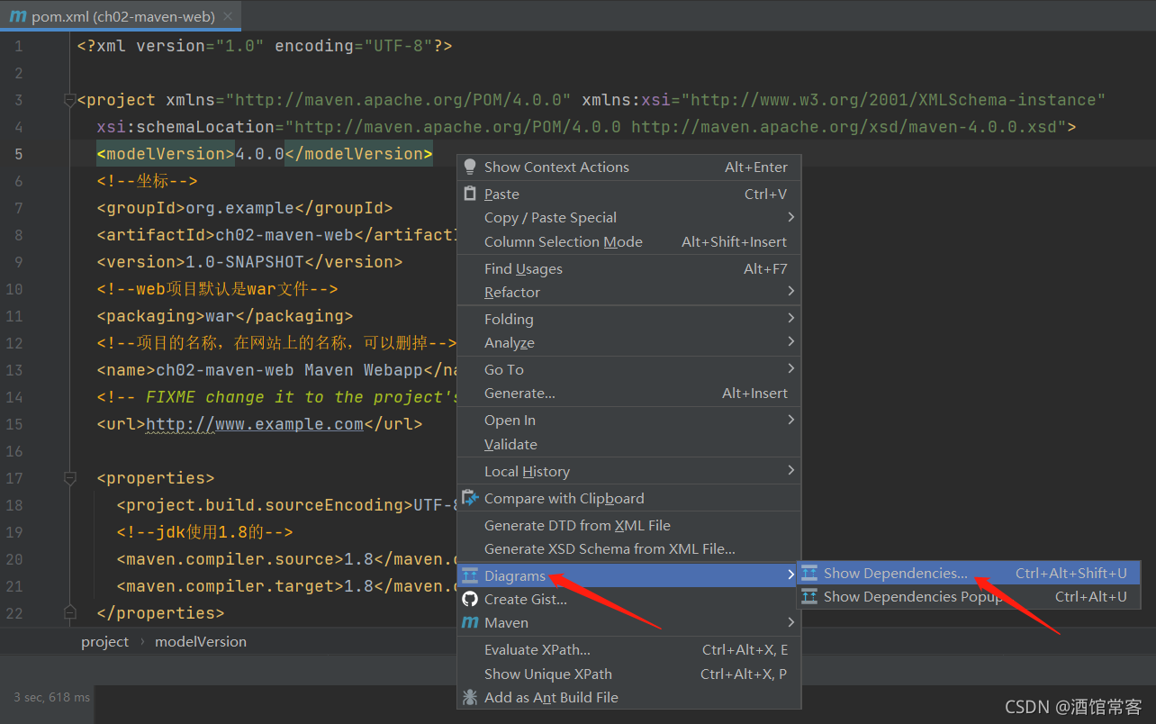The width and height of the screenshot is (1156, 724).
Task: Select Show Dependencies Popup in submenu
Action: 969,596
